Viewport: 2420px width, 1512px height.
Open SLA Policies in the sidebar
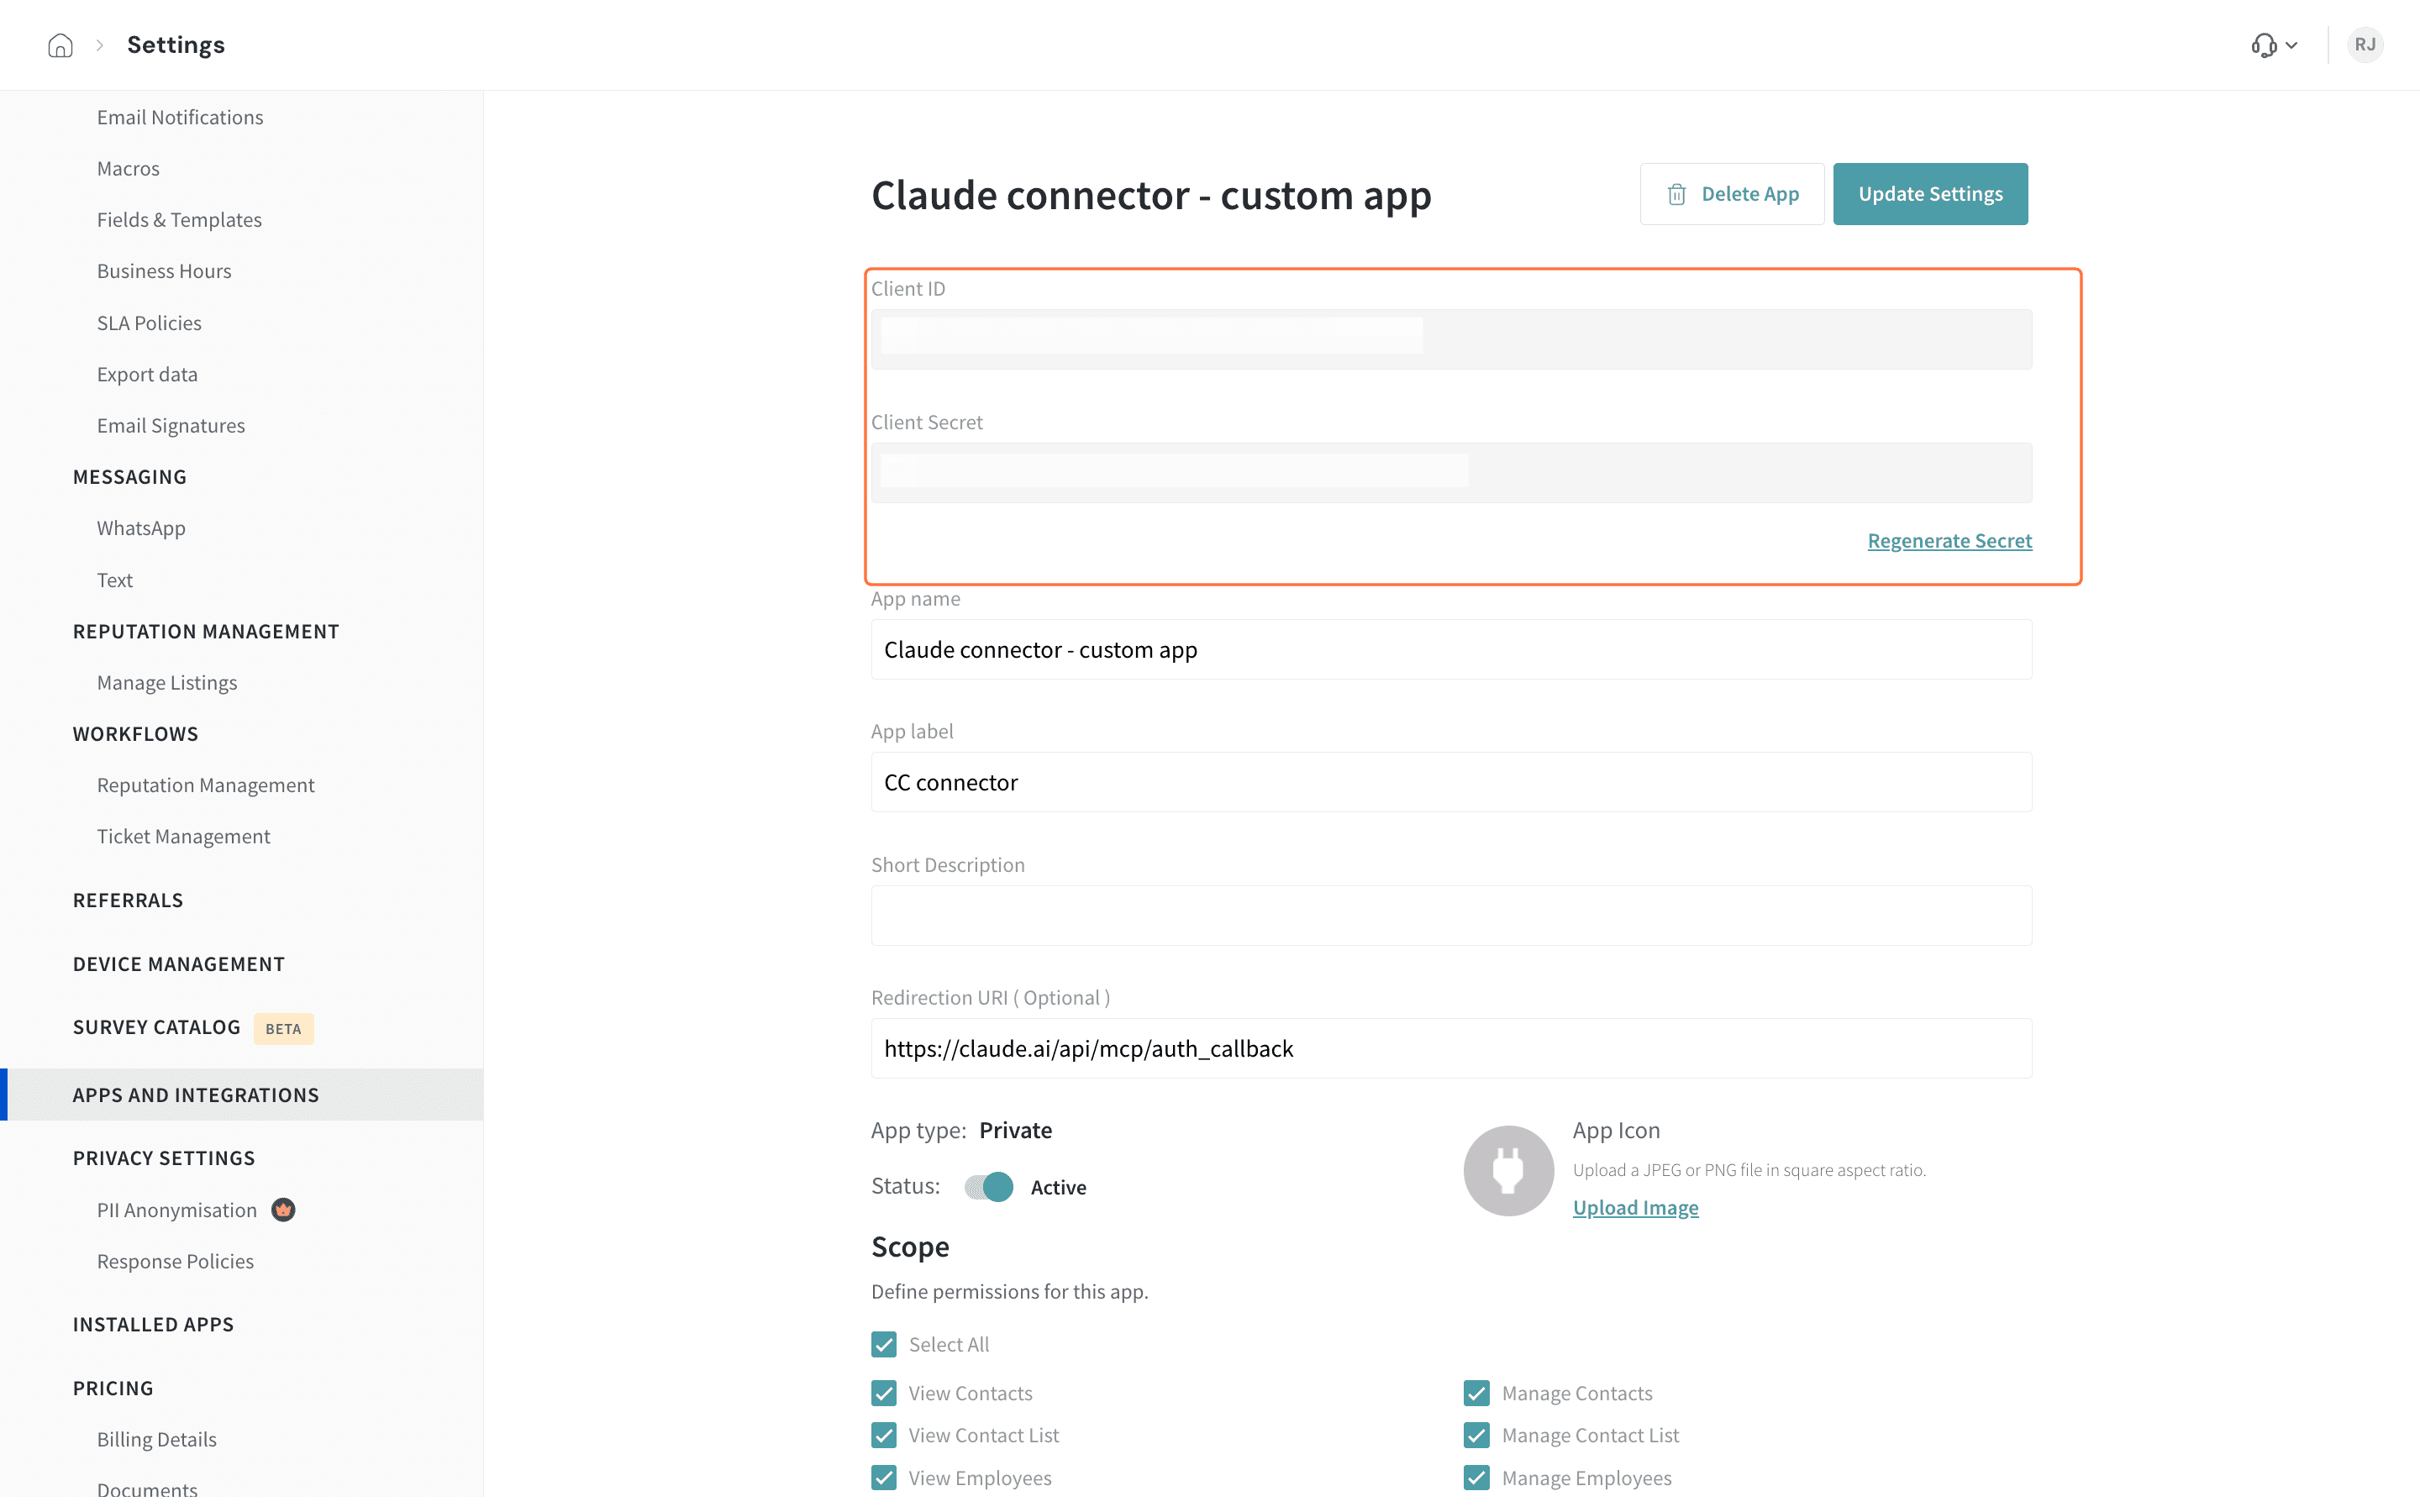pyautogui.click(x=149, y=323)
